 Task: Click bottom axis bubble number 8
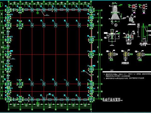(x=91, y=110)
